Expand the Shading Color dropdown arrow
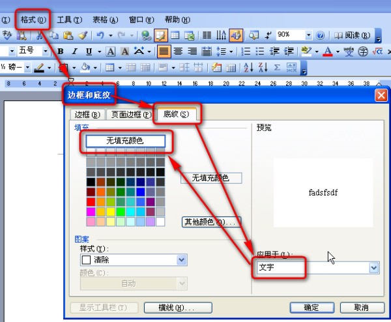Screen dimensions: 391x322 95,68
